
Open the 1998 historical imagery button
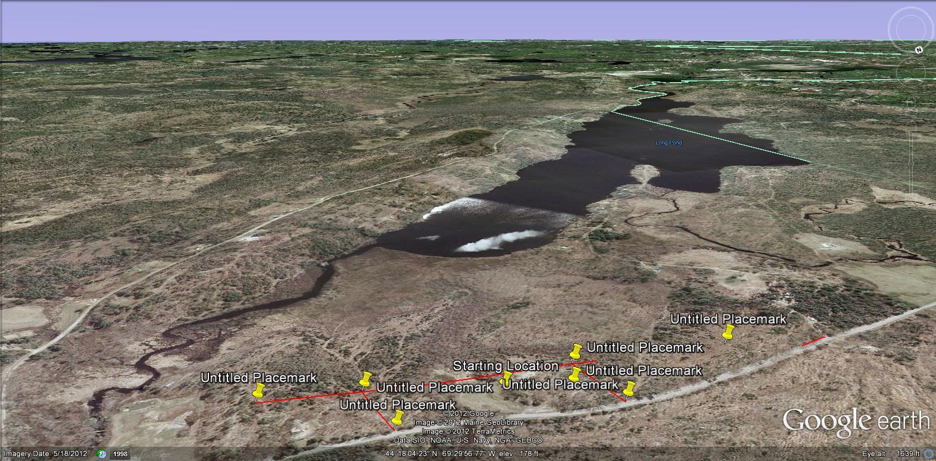pos(121,454)
